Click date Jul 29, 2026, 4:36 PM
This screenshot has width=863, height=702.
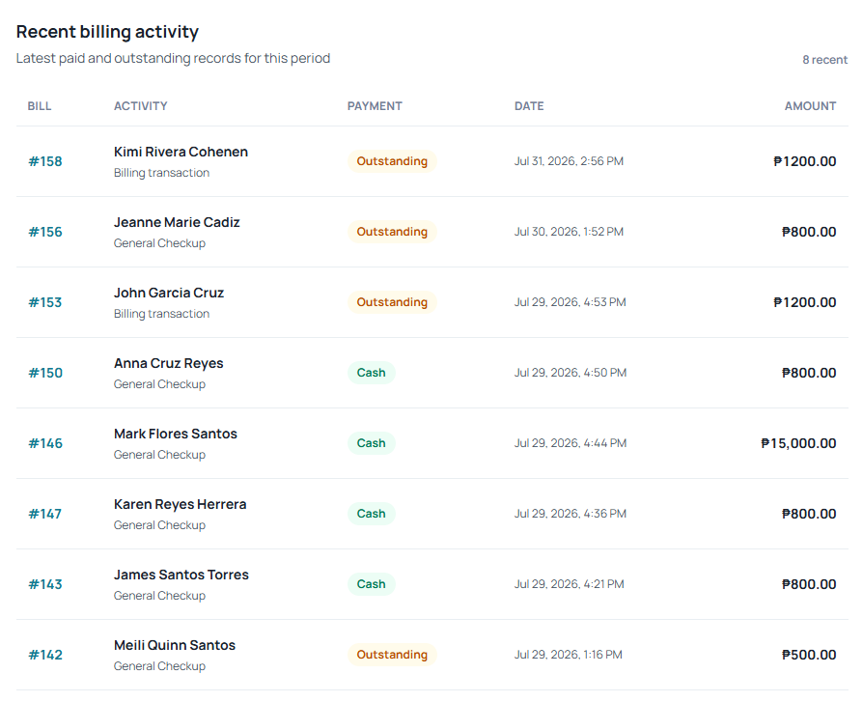pos(571,514)
